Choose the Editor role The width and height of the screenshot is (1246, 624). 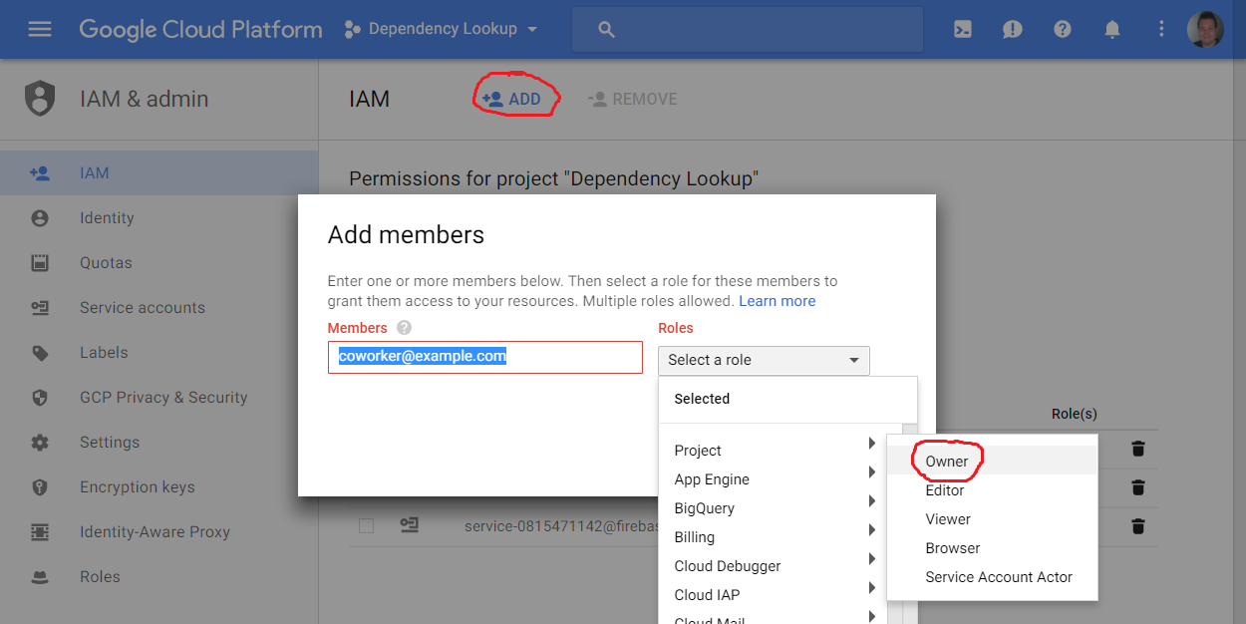992,490
